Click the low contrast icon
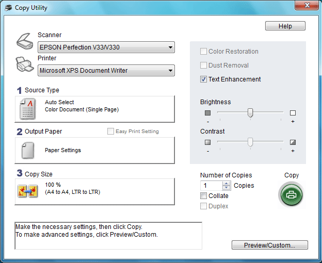The width and height of the screenshot is (322, 263). point(207,142)
